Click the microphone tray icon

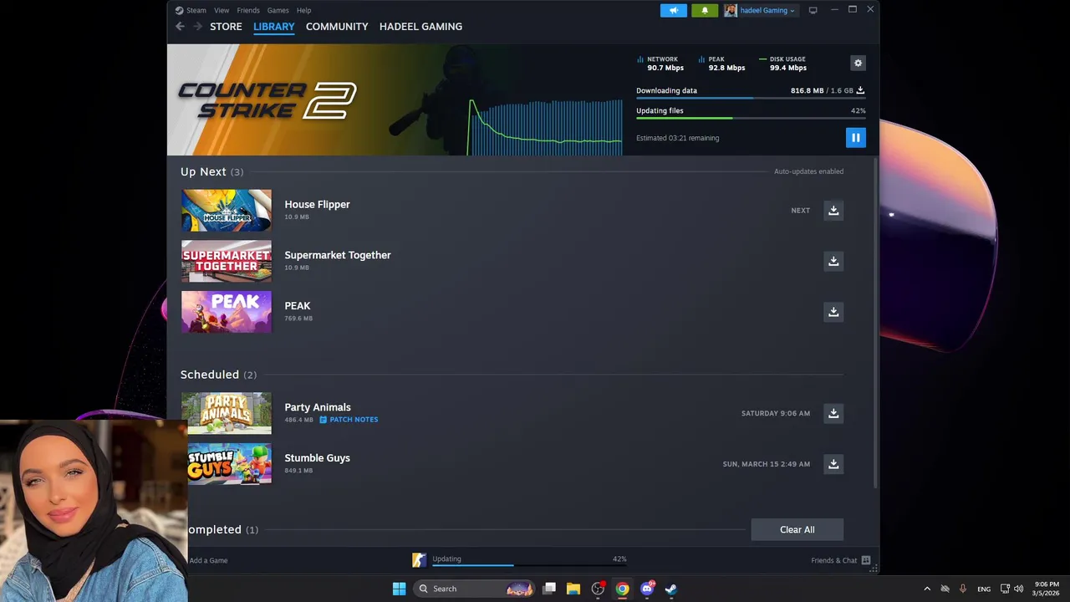[962, 589]
